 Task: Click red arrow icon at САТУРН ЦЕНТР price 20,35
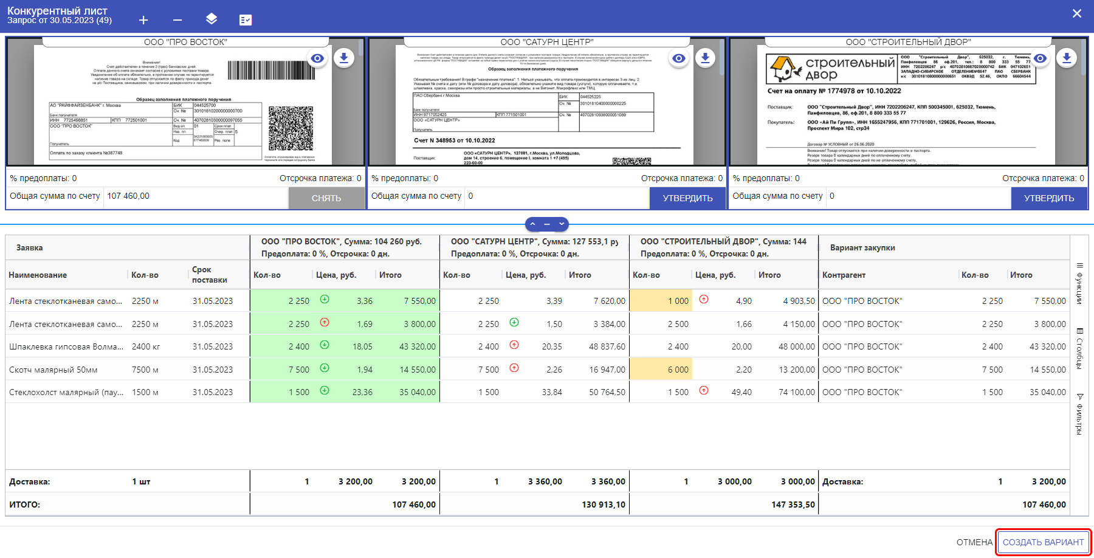pos(514,345)
